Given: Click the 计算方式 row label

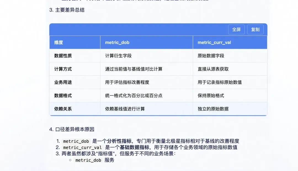Looking at the screenshot, I should click(x=63, y=69).
